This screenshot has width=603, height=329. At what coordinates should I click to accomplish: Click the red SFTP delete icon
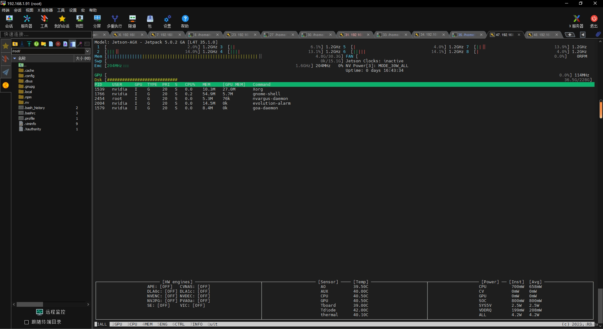pos(58,44)
